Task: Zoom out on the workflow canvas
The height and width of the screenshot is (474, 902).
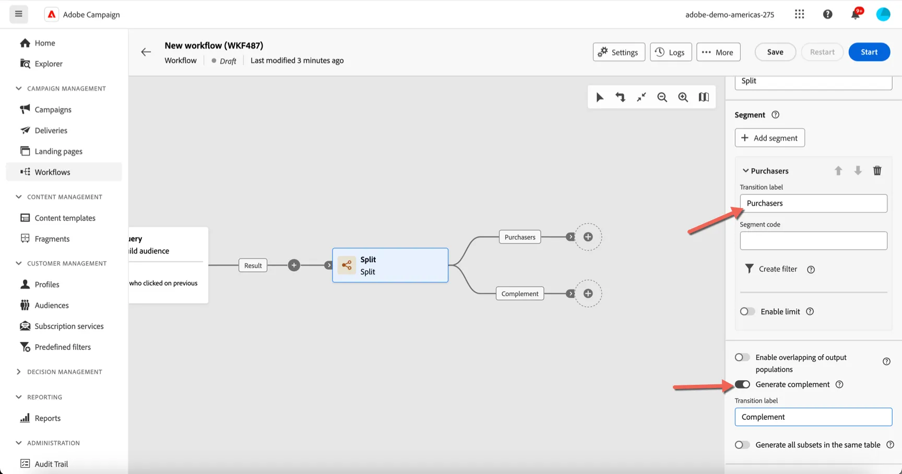Action: 662,97
